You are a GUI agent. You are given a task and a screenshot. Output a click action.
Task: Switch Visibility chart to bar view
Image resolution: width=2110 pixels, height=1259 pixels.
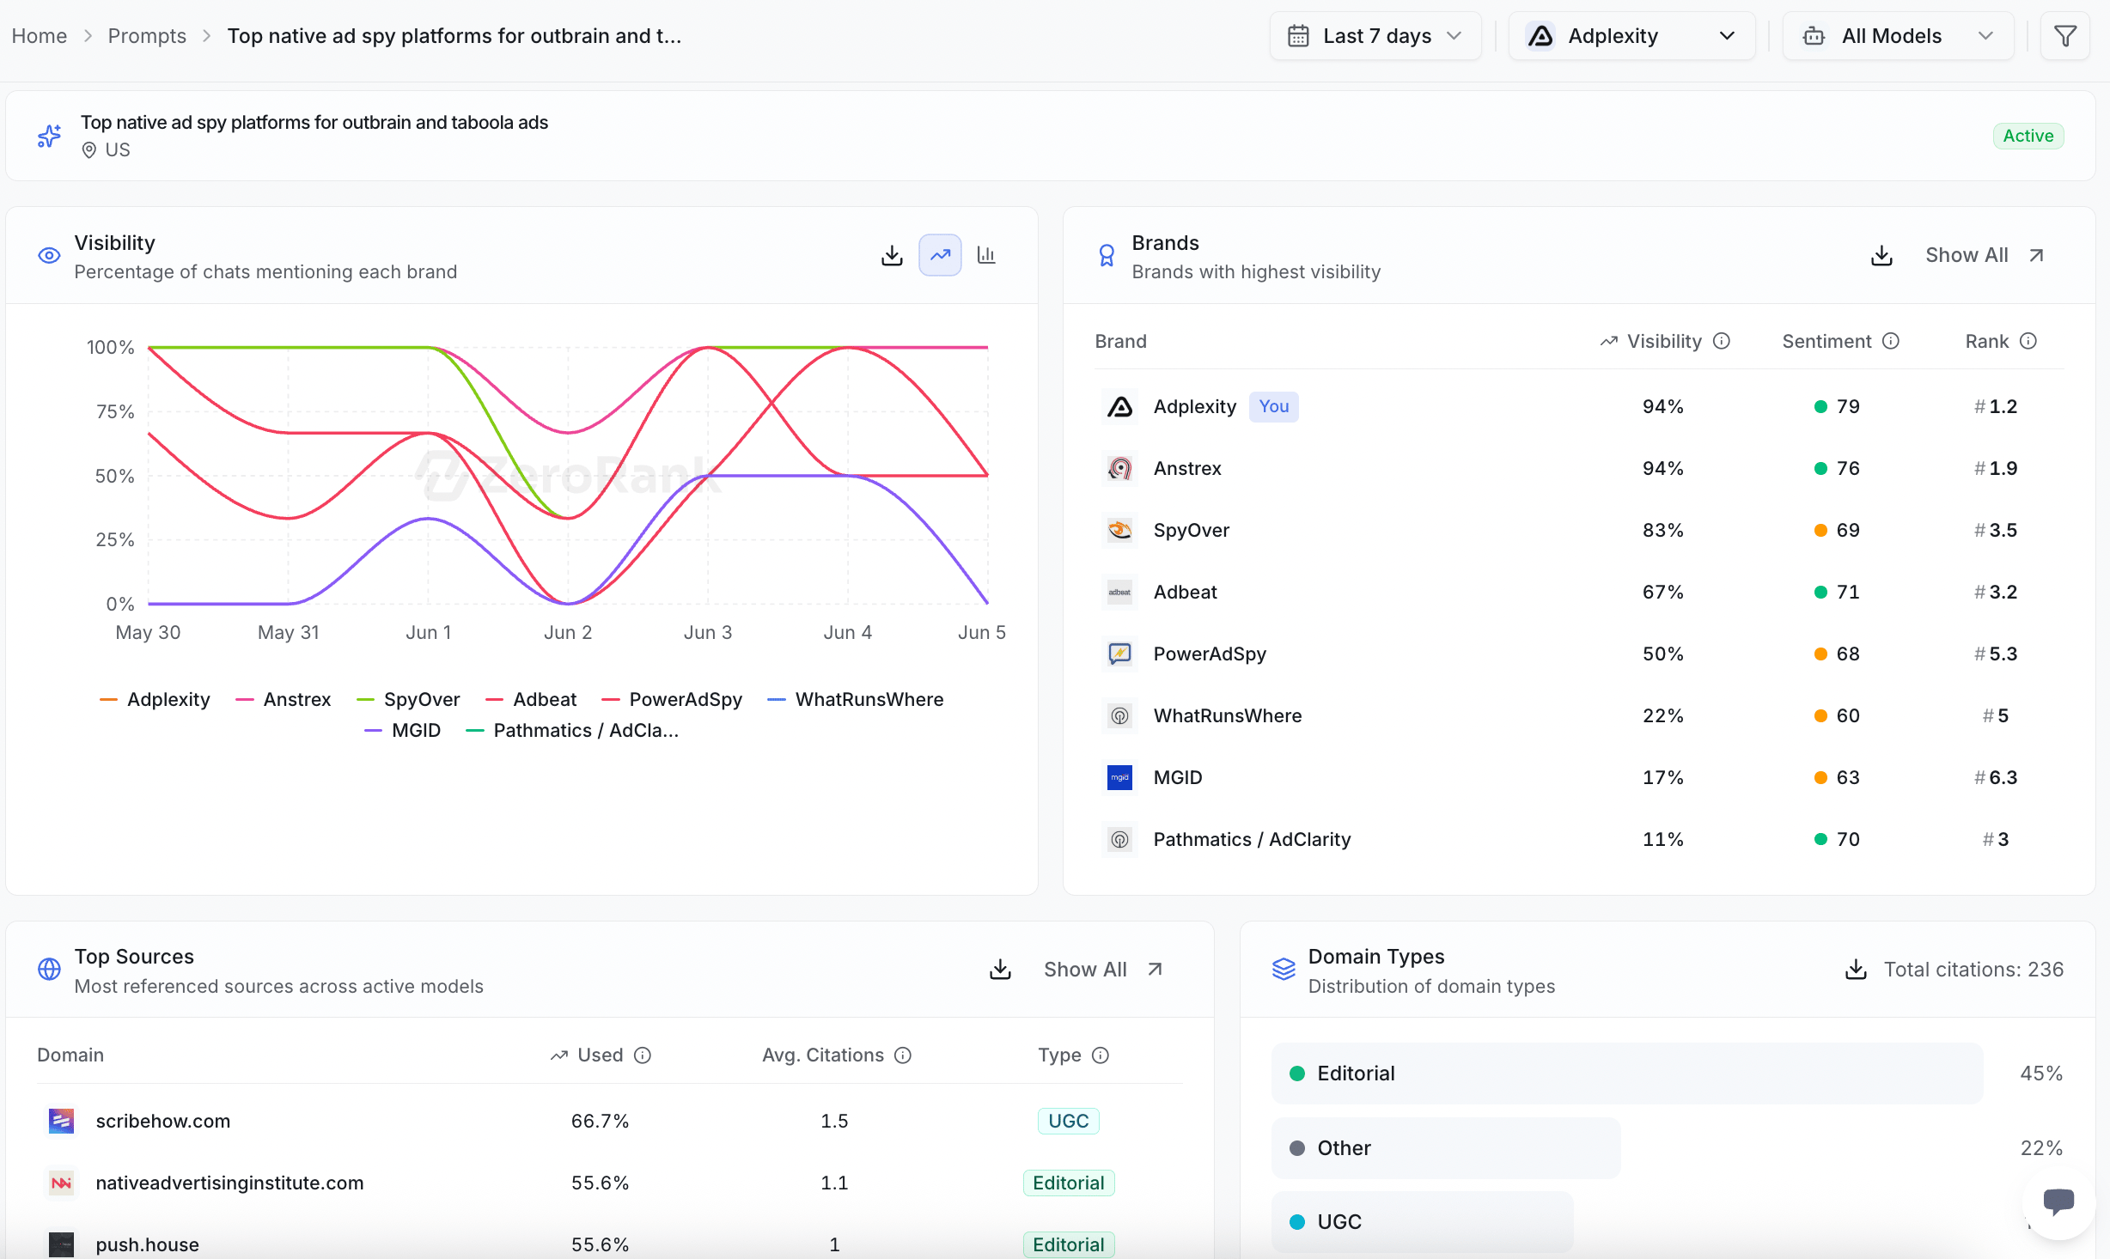coord(986,255)
